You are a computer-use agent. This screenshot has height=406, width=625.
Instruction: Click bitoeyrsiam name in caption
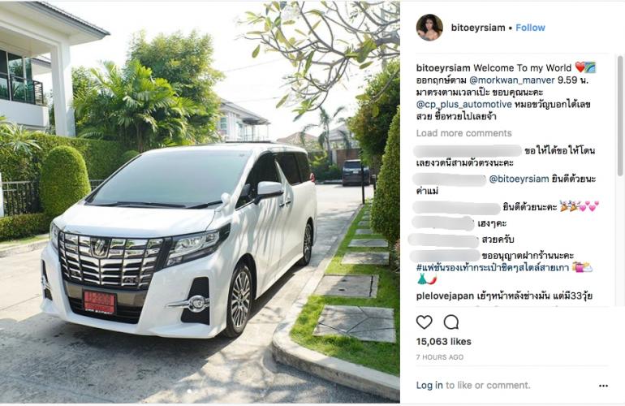pos(443,67)
